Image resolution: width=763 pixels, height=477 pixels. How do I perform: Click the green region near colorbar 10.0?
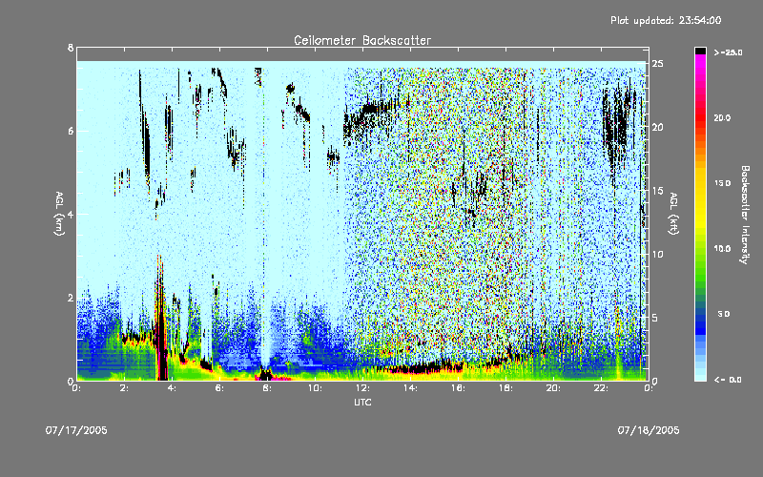(700, 249)
